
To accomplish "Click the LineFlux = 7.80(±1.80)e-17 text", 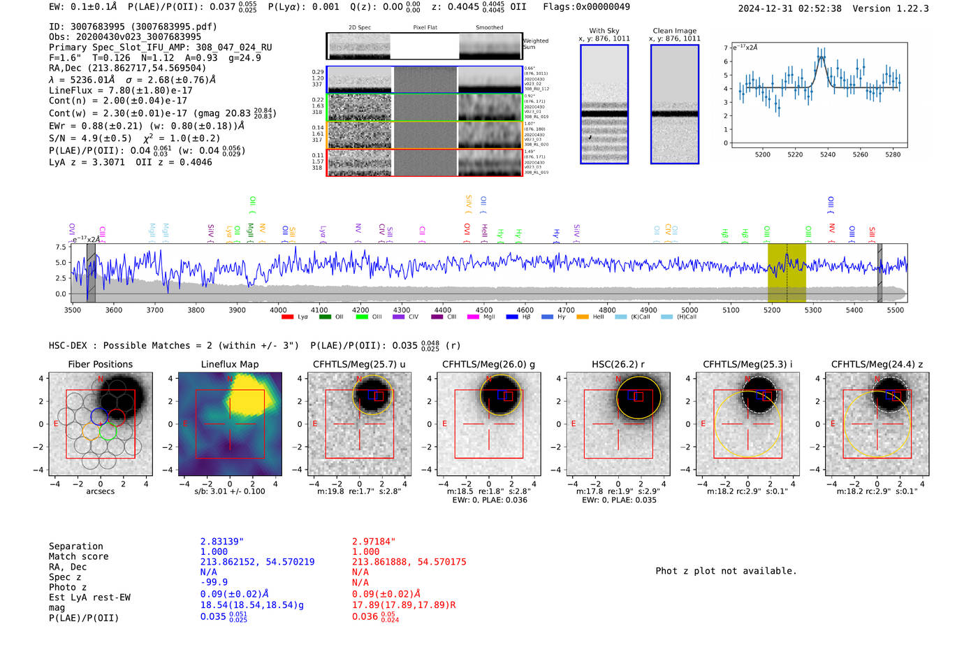I will click(x=121, y=90).
